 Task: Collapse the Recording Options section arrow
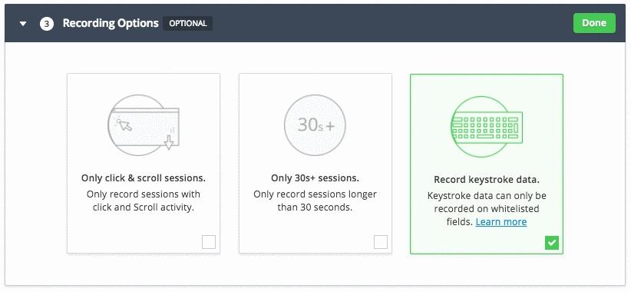pyautogui.click(x=23, y=24)
